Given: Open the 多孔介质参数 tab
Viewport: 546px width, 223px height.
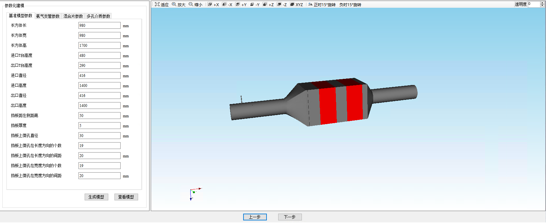Looking at the screenshot, I should point(98,16).
